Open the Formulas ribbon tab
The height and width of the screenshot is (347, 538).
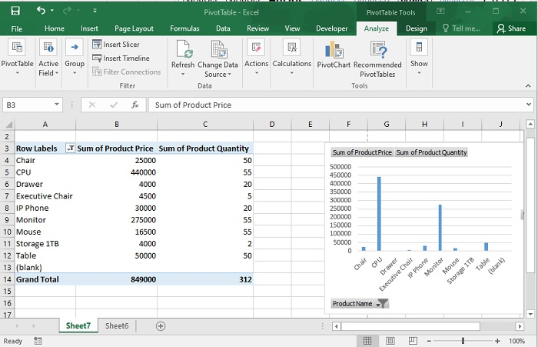[x=184, y=28]
